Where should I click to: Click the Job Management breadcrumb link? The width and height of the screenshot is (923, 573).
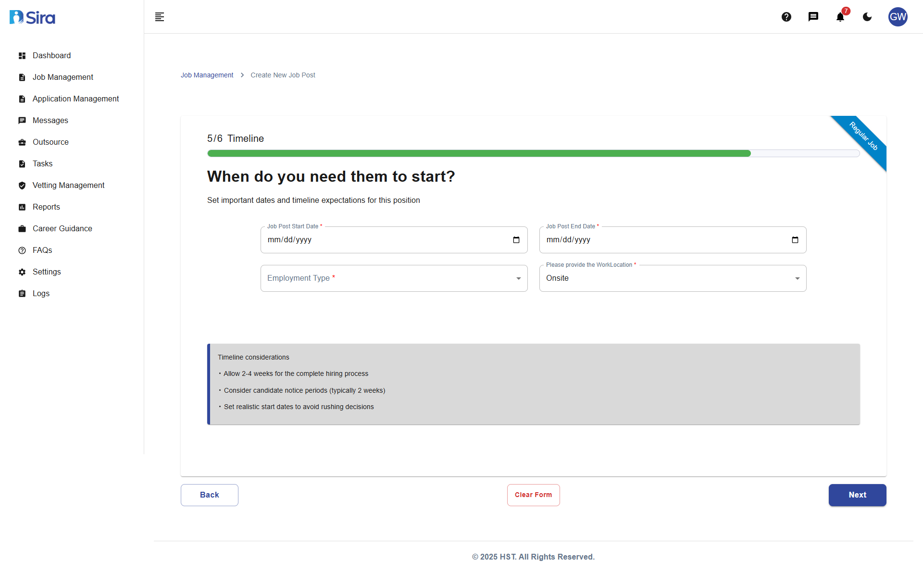click(x=207, y=75)
